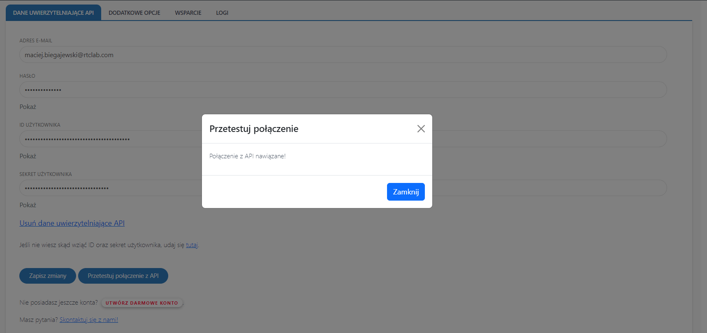This screenshot has width=707, height=333.
Task: Open the Logi tab
Action: pyautogui.click(x=222, y=13)
